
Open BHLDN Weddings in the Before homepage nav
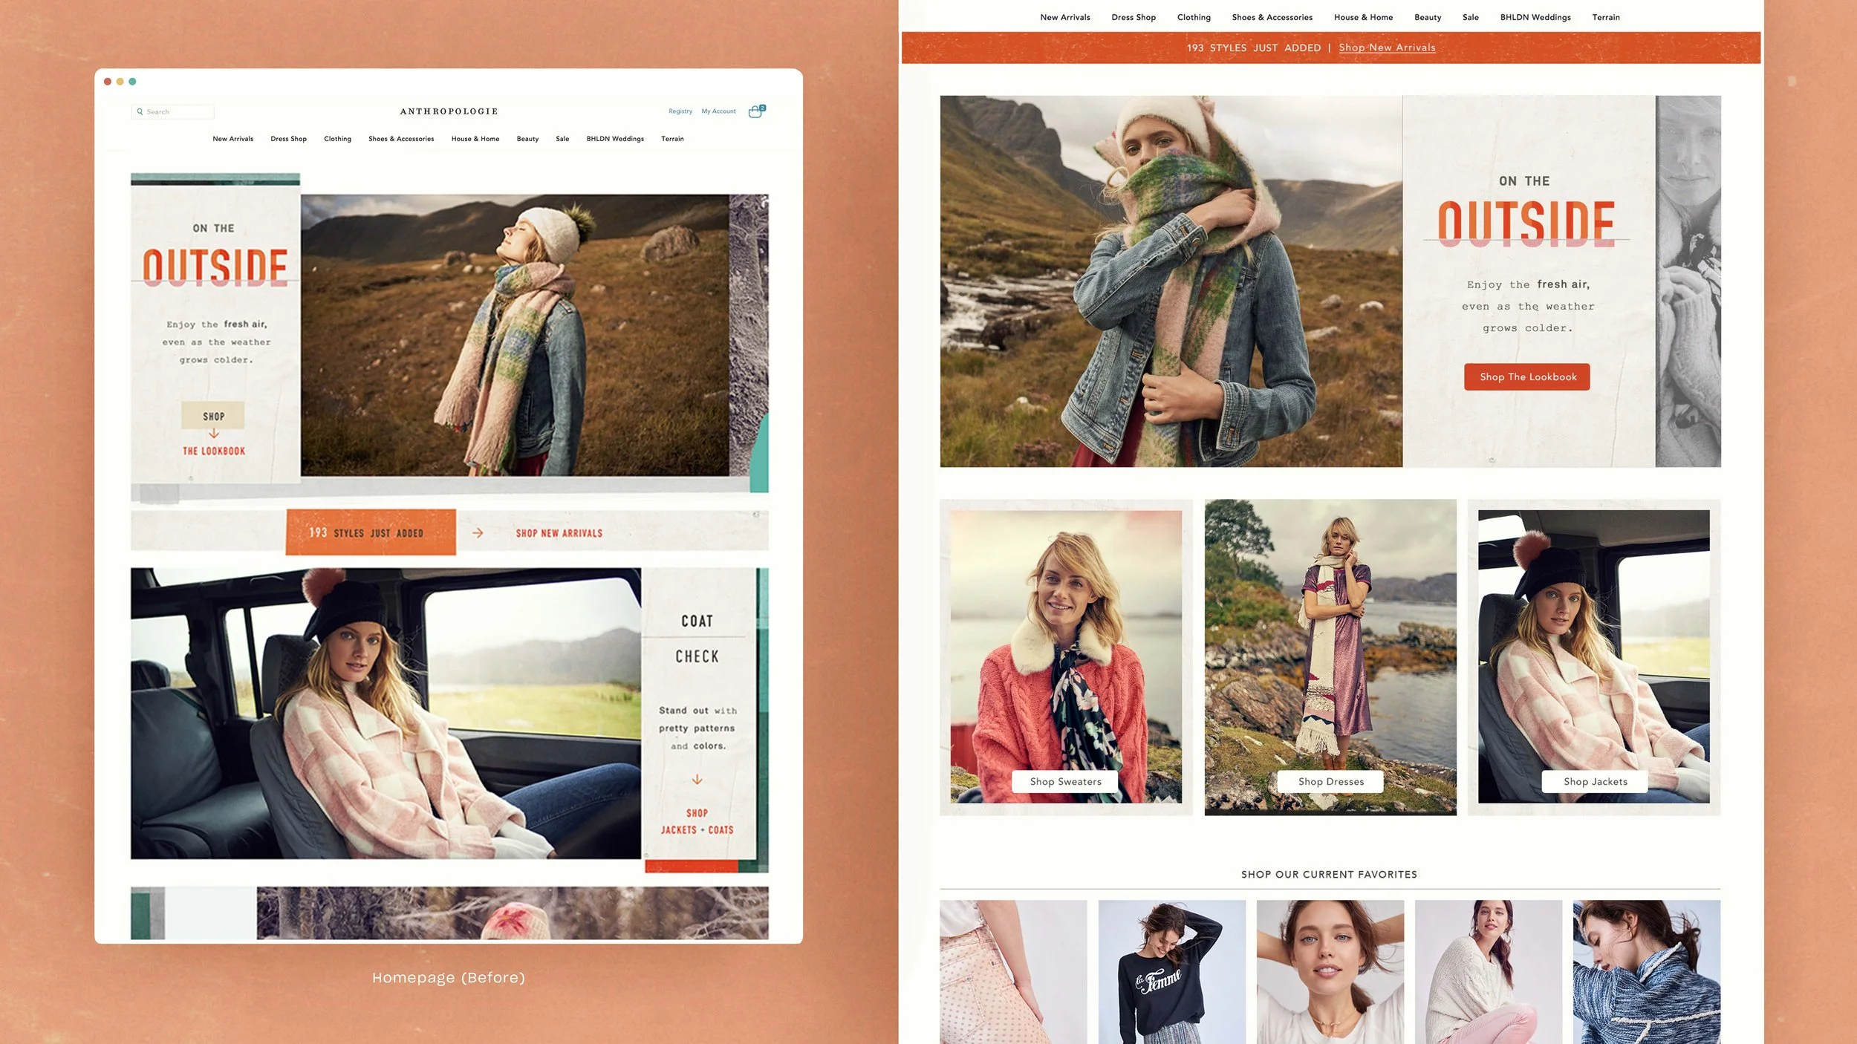coord(615,139)
